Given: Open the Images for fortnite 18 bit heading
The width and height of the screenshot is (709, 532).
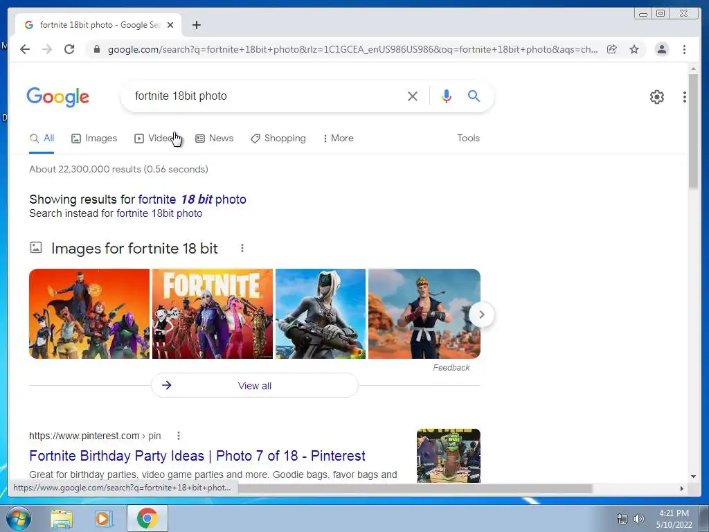Looking at the screenshot, I should [x=134, y=249].
